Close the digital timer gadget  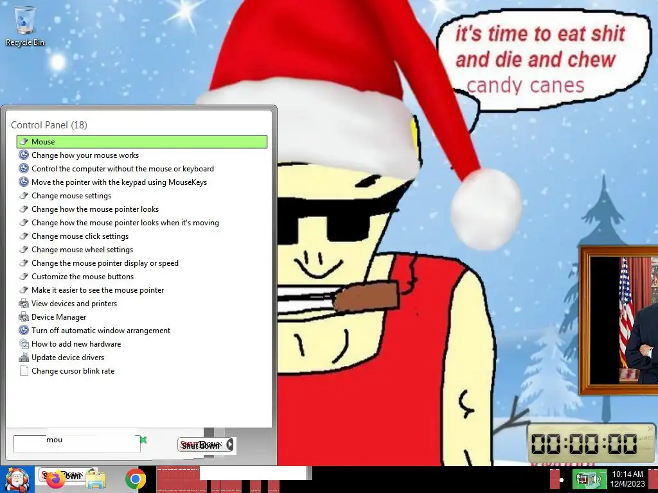tap(650, 429)
